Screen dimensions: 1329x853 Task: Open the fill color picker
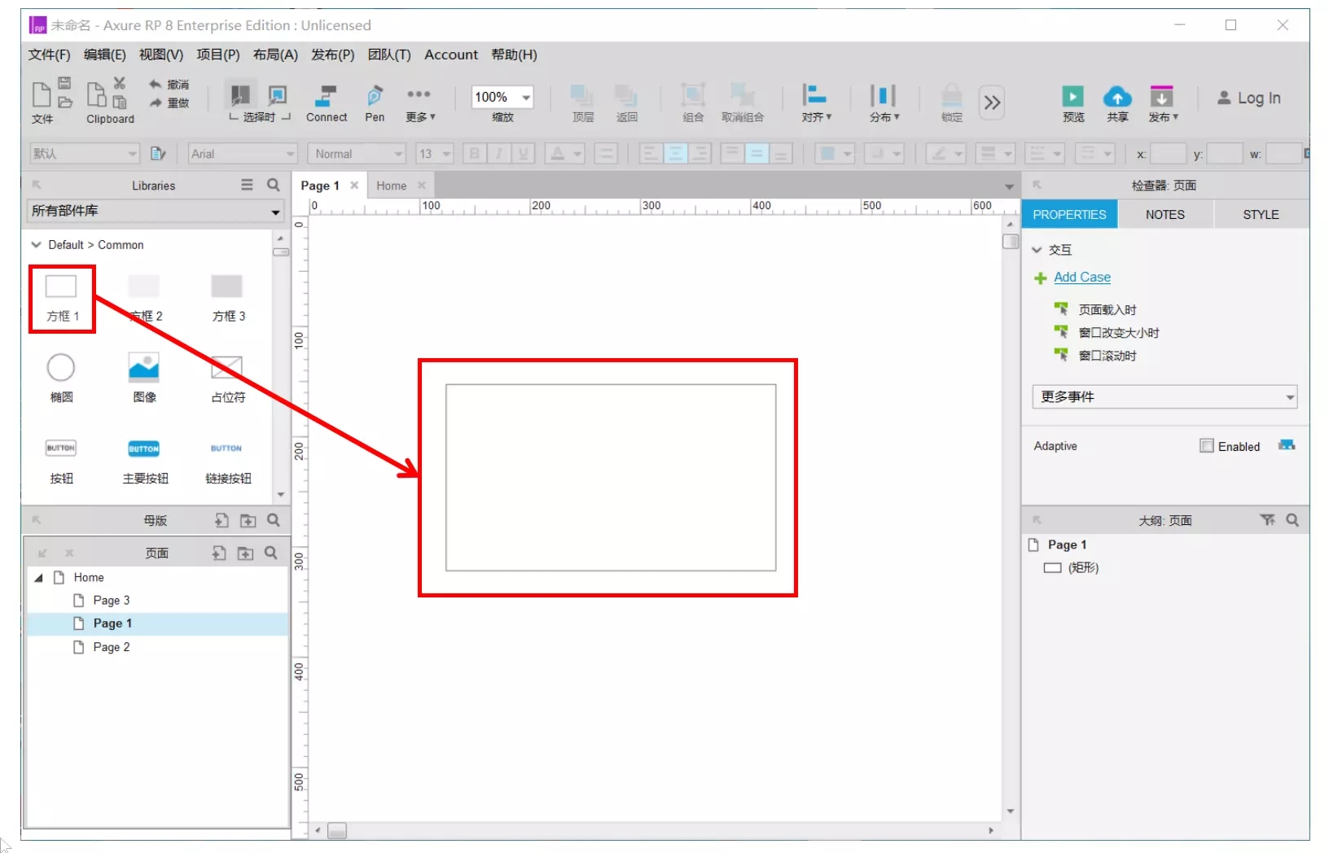(x=835, y=154)
